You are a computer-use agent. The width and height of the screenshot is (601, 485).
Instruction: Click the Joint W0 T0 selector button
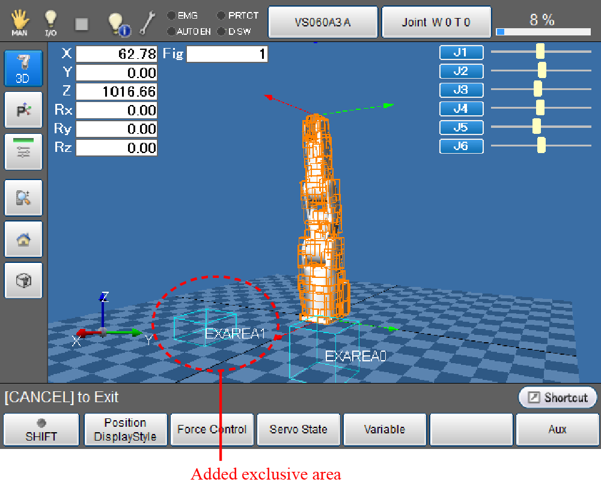pos(436,22)
